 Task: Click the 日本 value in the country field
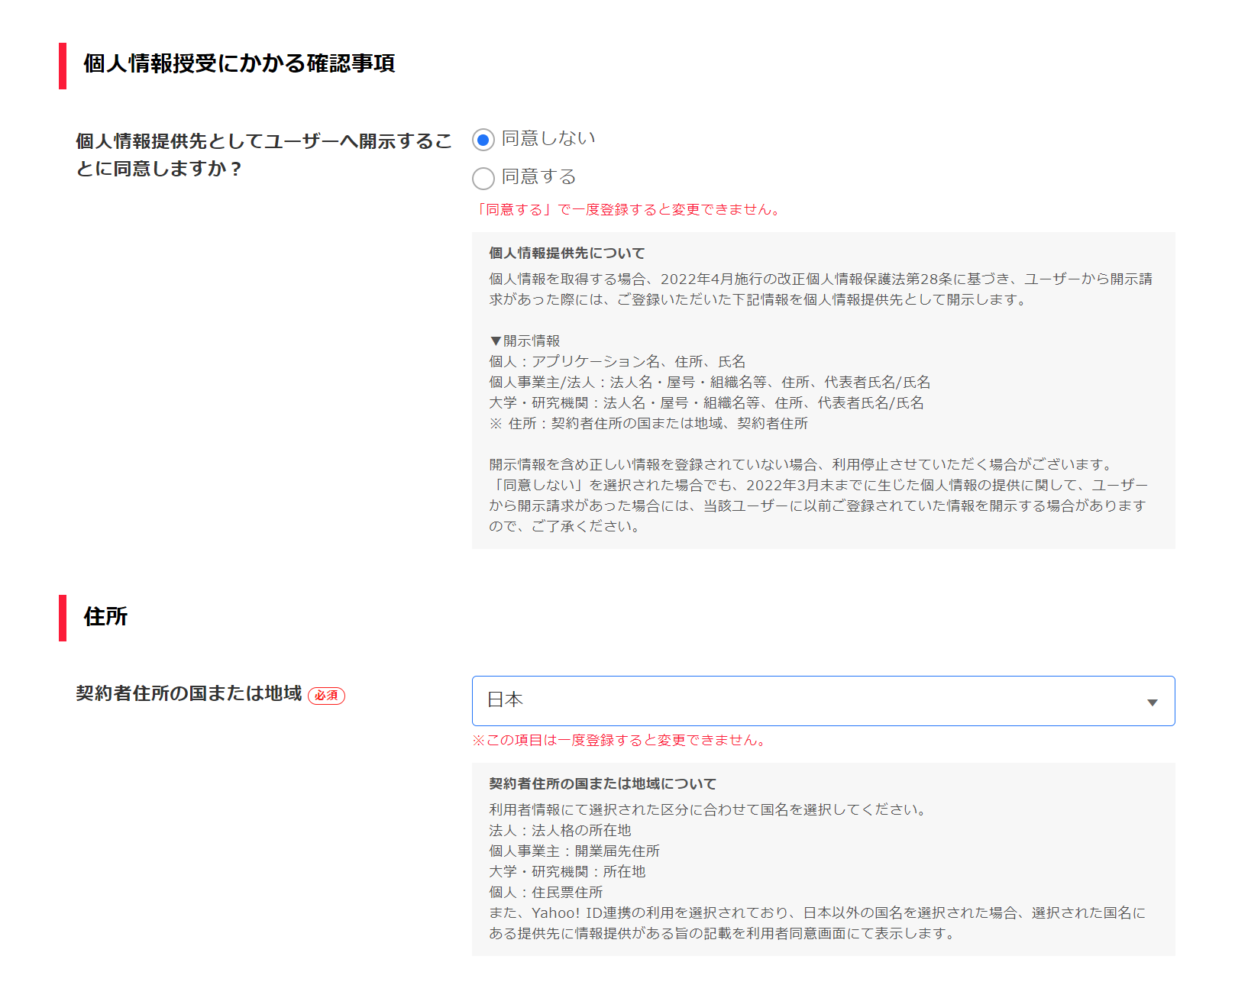pos(504,700)
